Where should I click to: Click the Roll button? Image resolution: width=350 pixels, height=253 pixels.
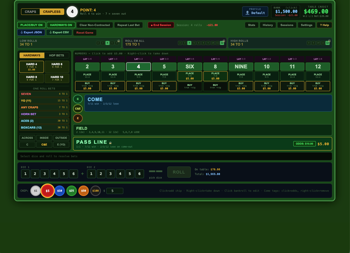(x=179, y=172)
